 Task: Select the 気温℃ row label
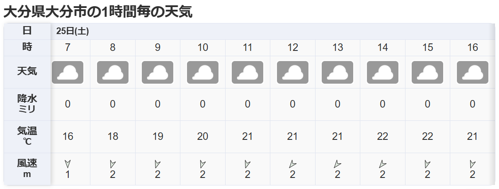tap(27, 136)
